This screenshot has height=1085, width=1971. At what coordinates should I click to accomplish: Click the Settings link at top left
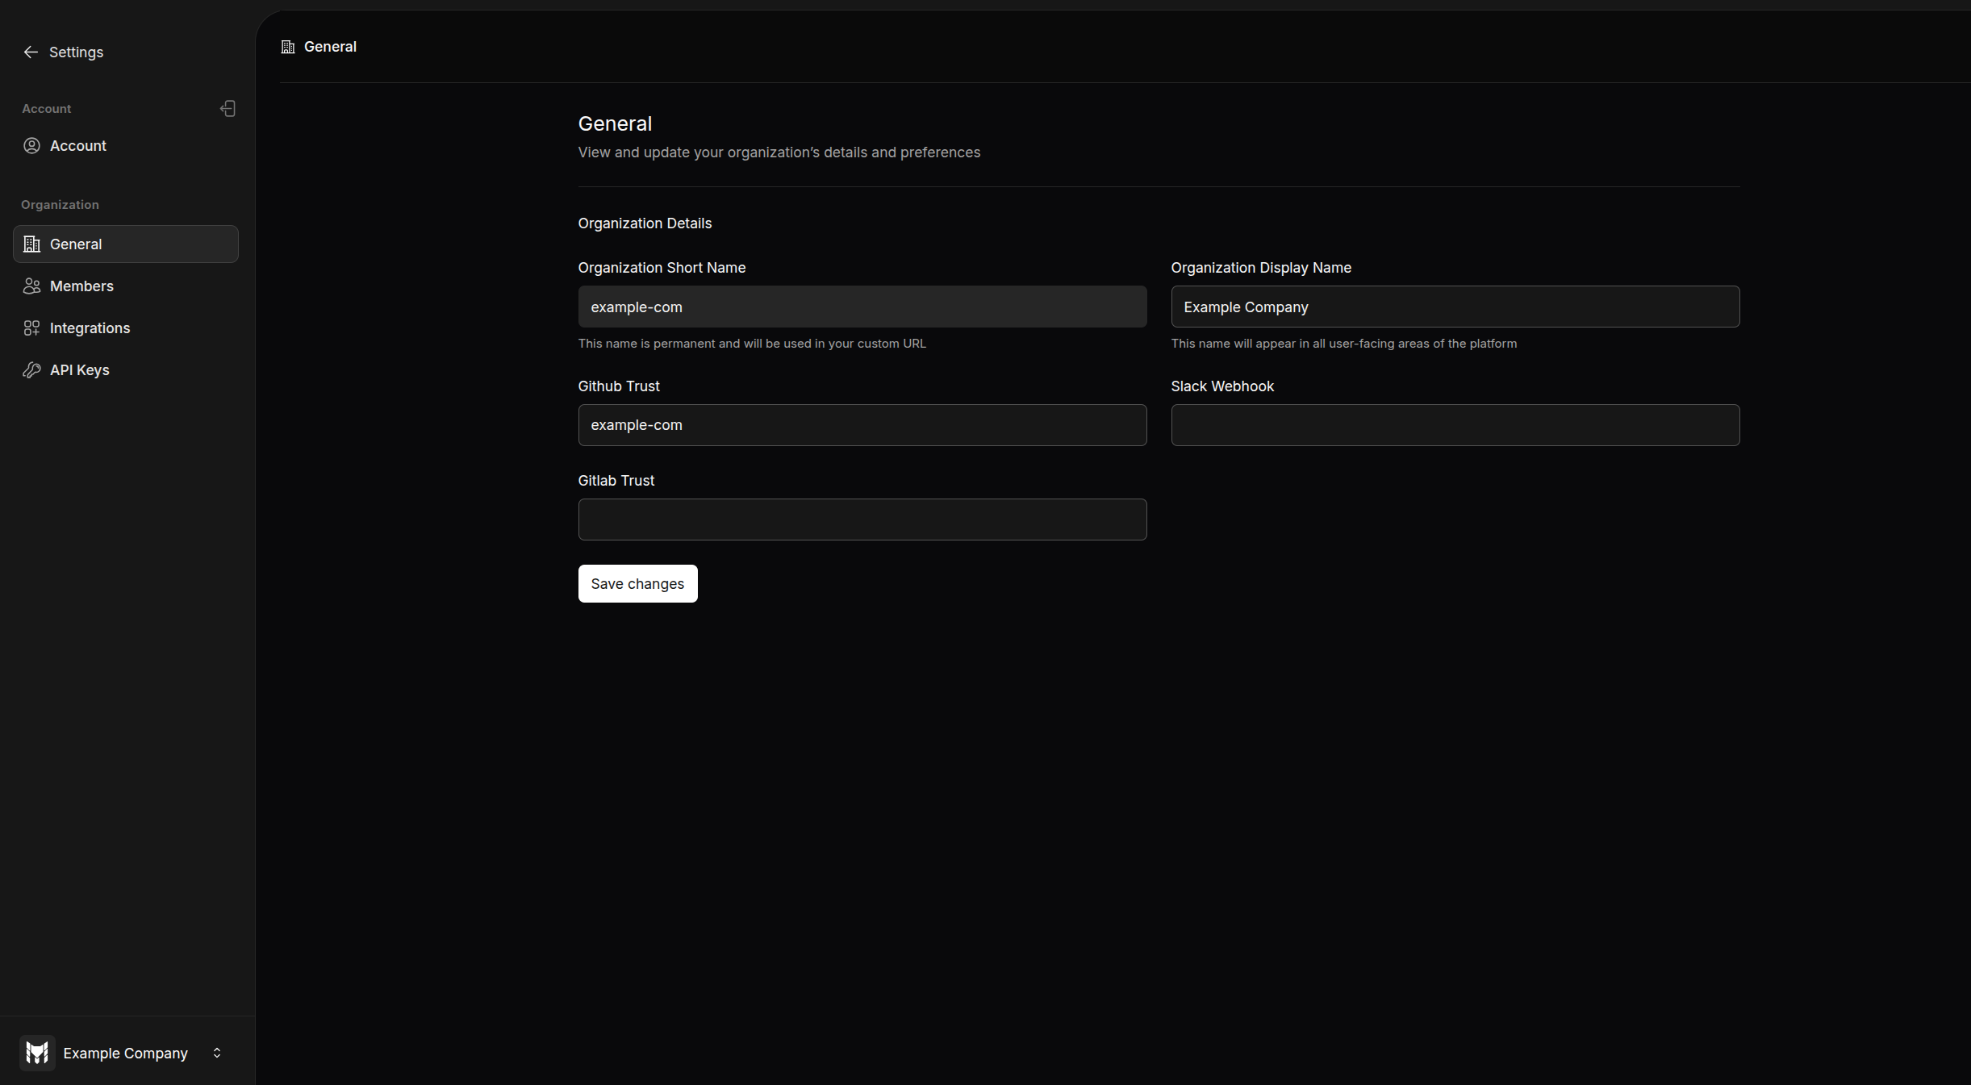[x=76, y=52]
